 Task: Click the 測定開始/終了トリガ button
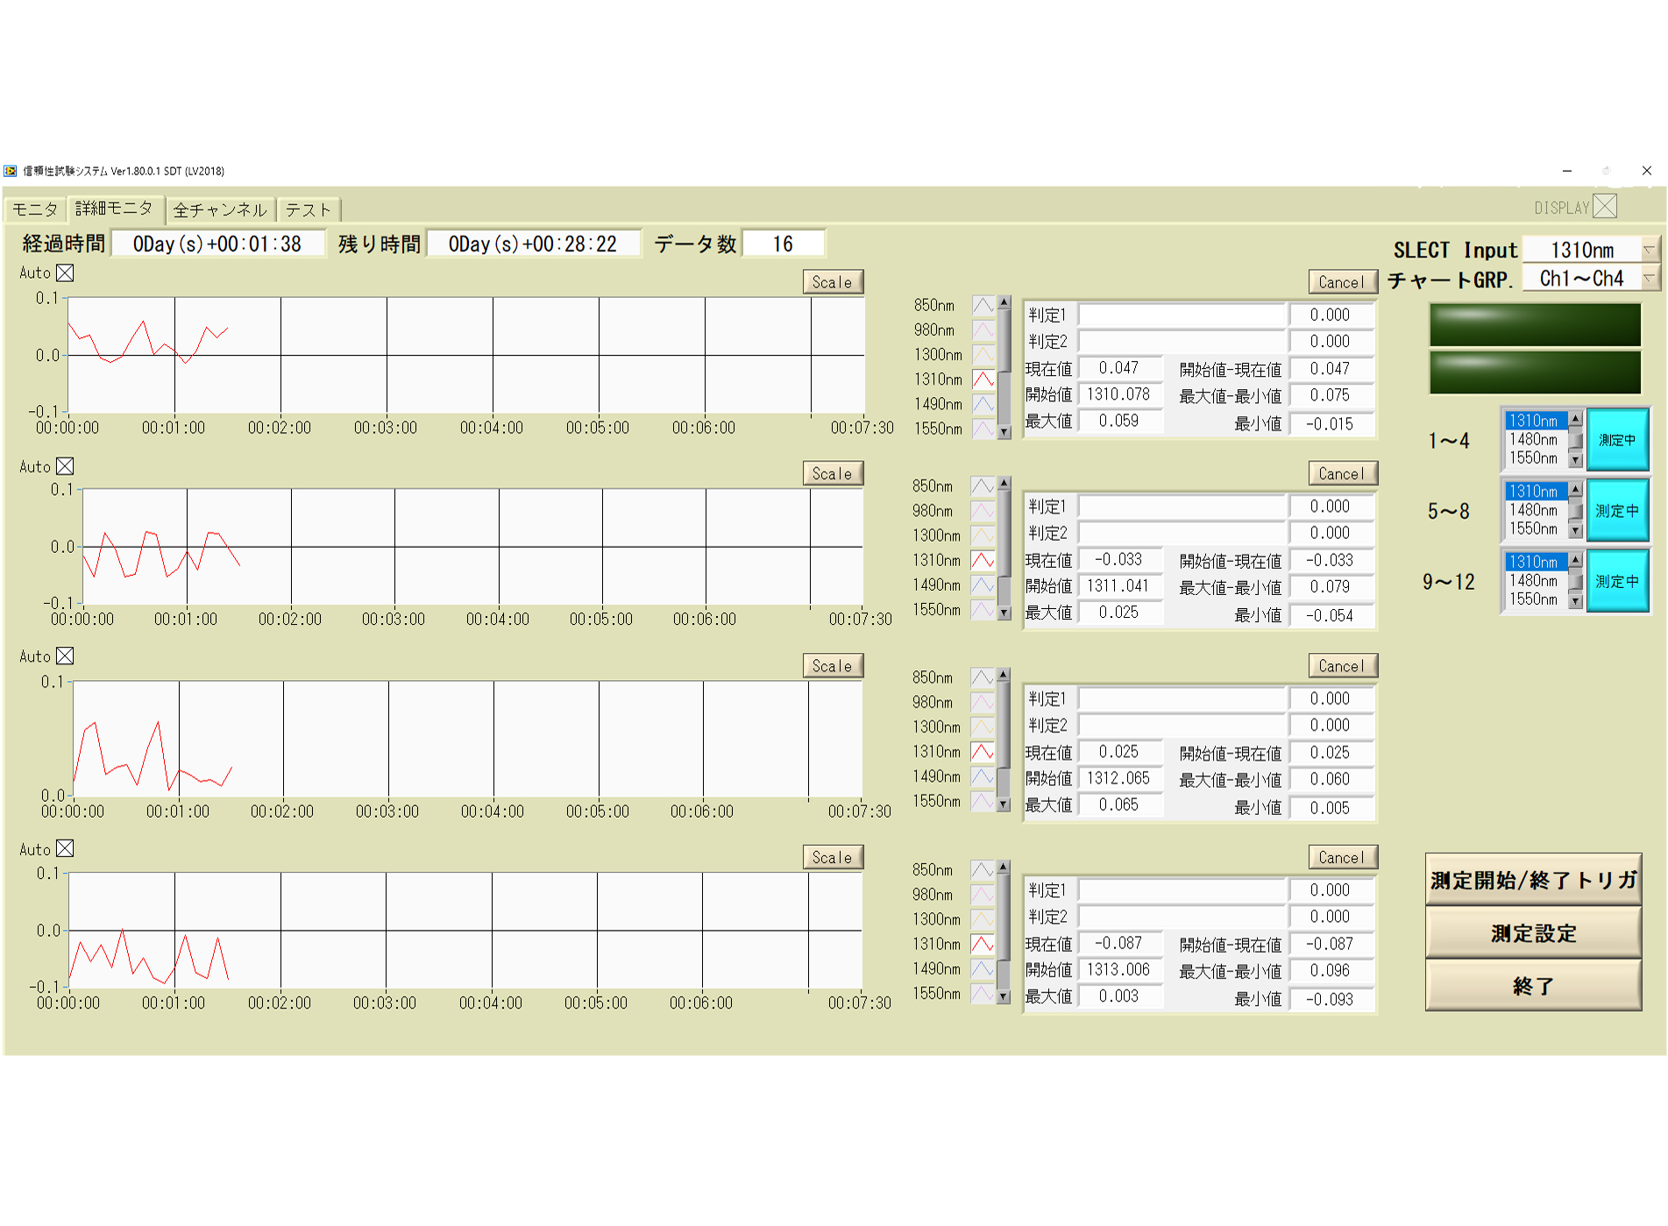pos(1533,880)
